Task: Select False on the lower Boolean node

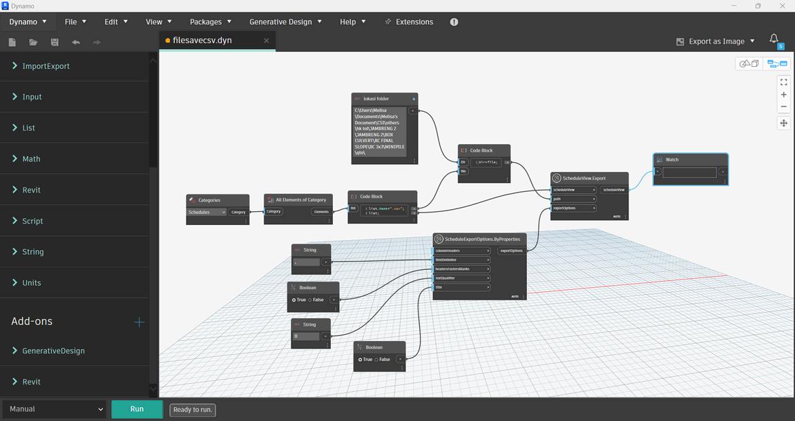Action: point(376,360)
